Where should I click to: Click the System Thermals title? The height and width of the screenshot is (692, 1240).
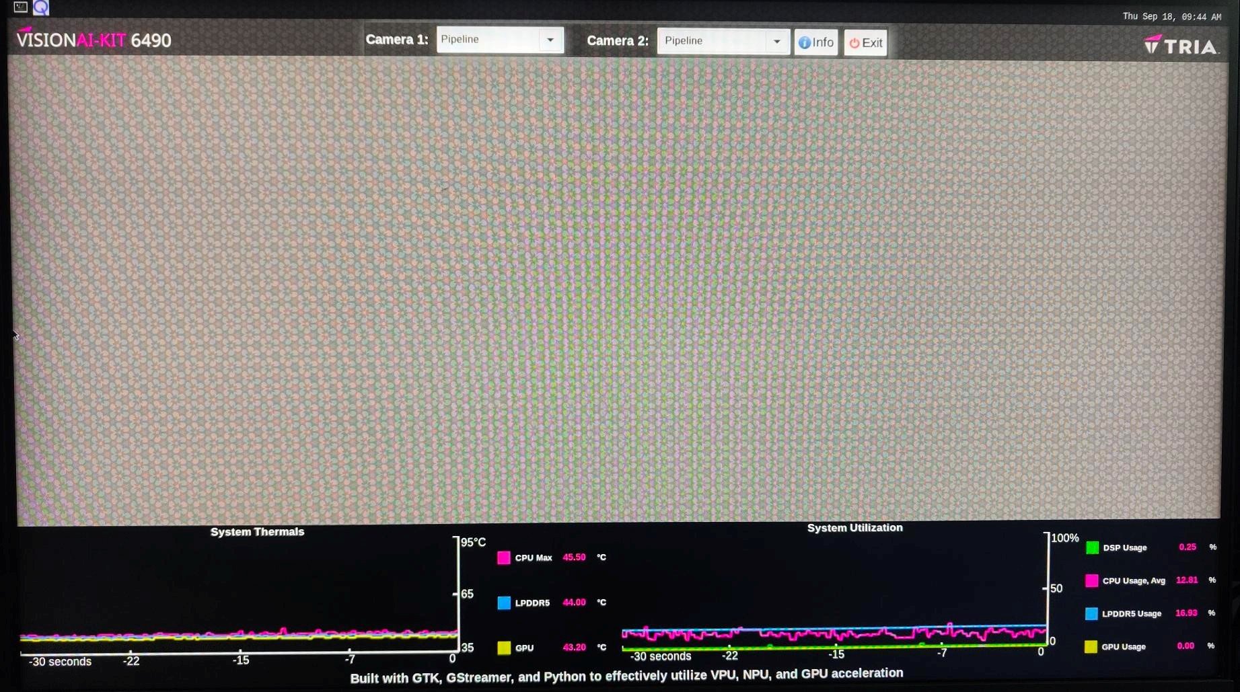tap(257, 531)
